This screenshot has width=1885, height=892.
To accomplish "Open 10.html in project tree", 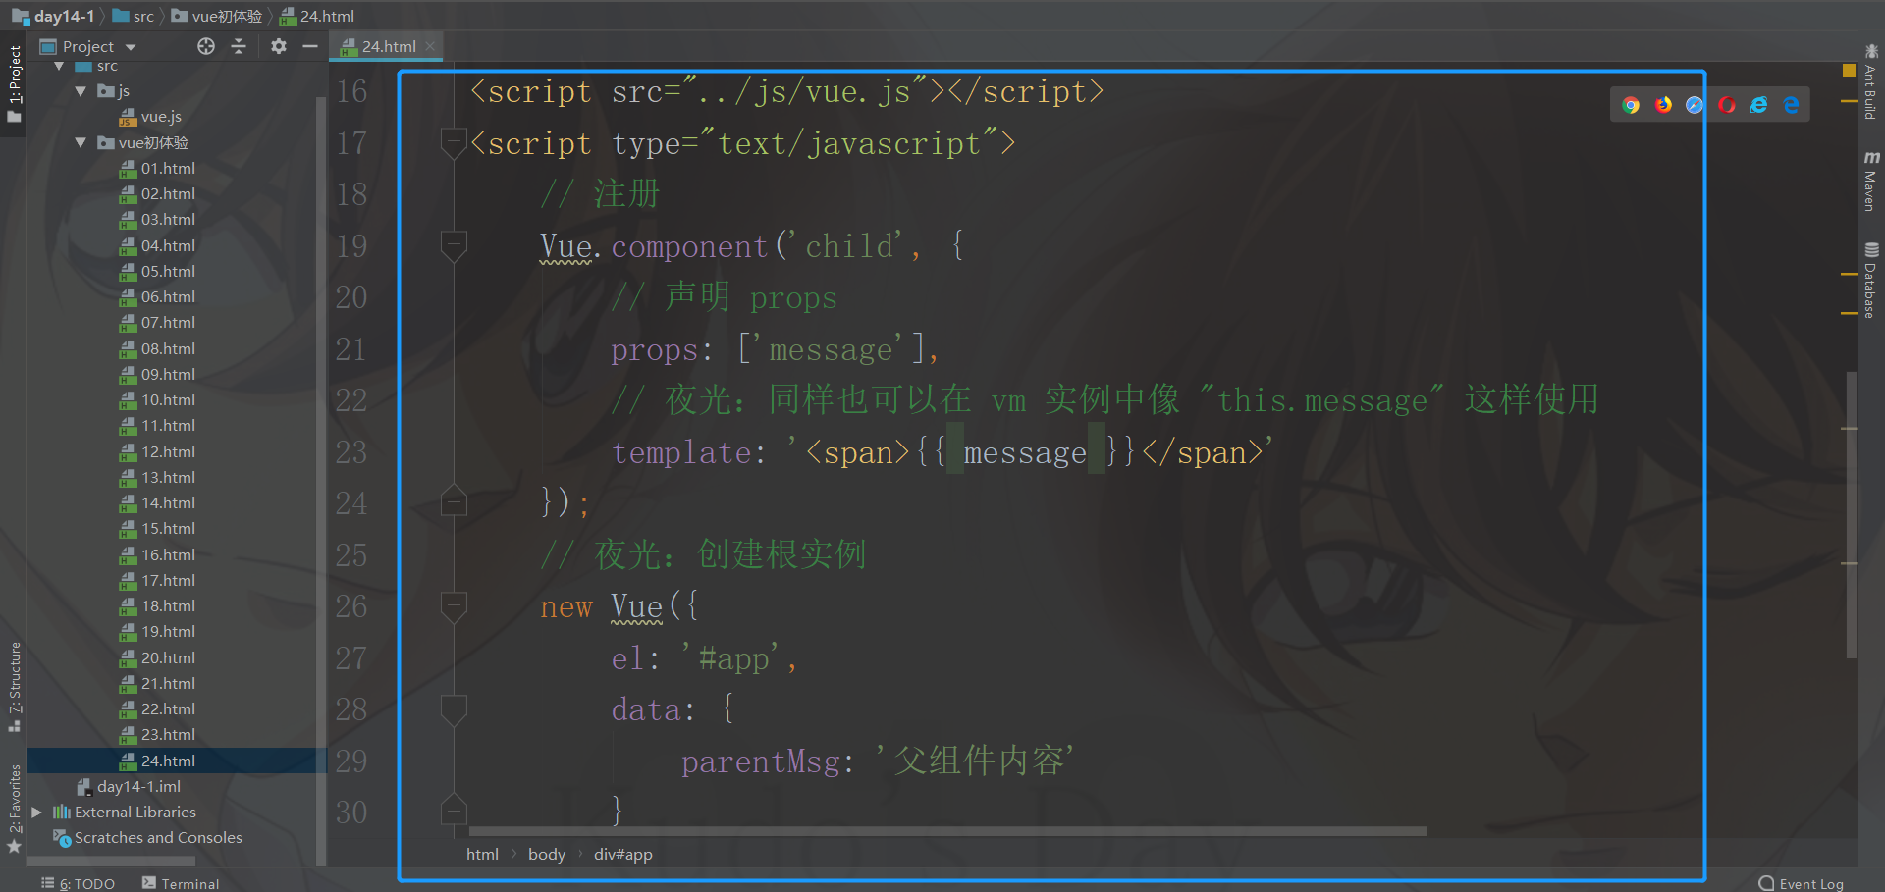I will [x=157, y=399].
